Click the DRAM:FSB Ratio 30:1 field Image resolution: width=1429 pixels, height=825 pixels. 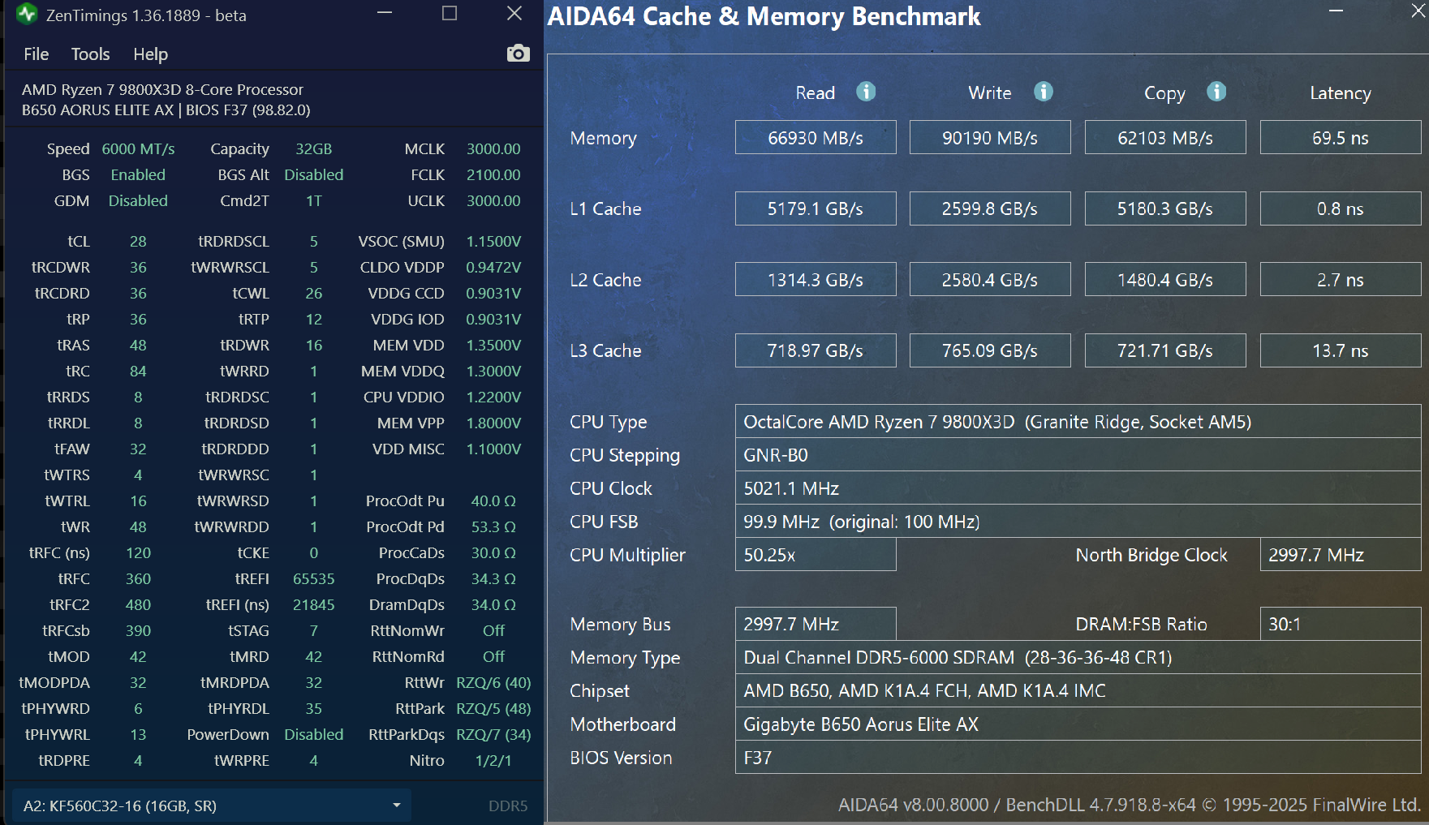[1341, 624]
